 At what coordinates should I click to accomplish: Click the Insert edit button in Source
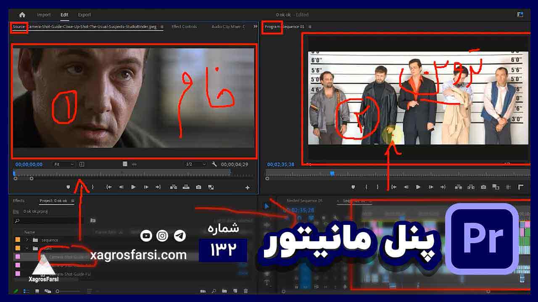[x=173, y=187]
